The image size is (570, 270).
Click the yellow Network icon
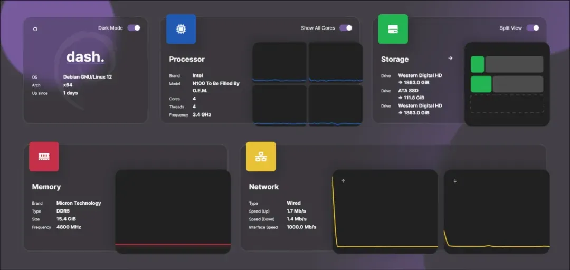[261, 157]
